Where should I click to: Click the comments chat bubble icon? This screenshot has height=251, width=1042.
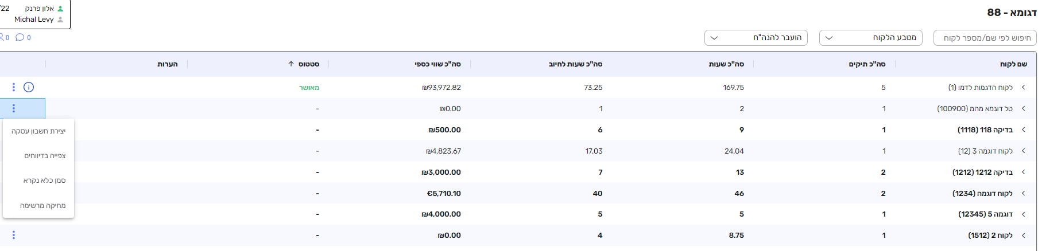pyautogui.click(x=20, y=37)
